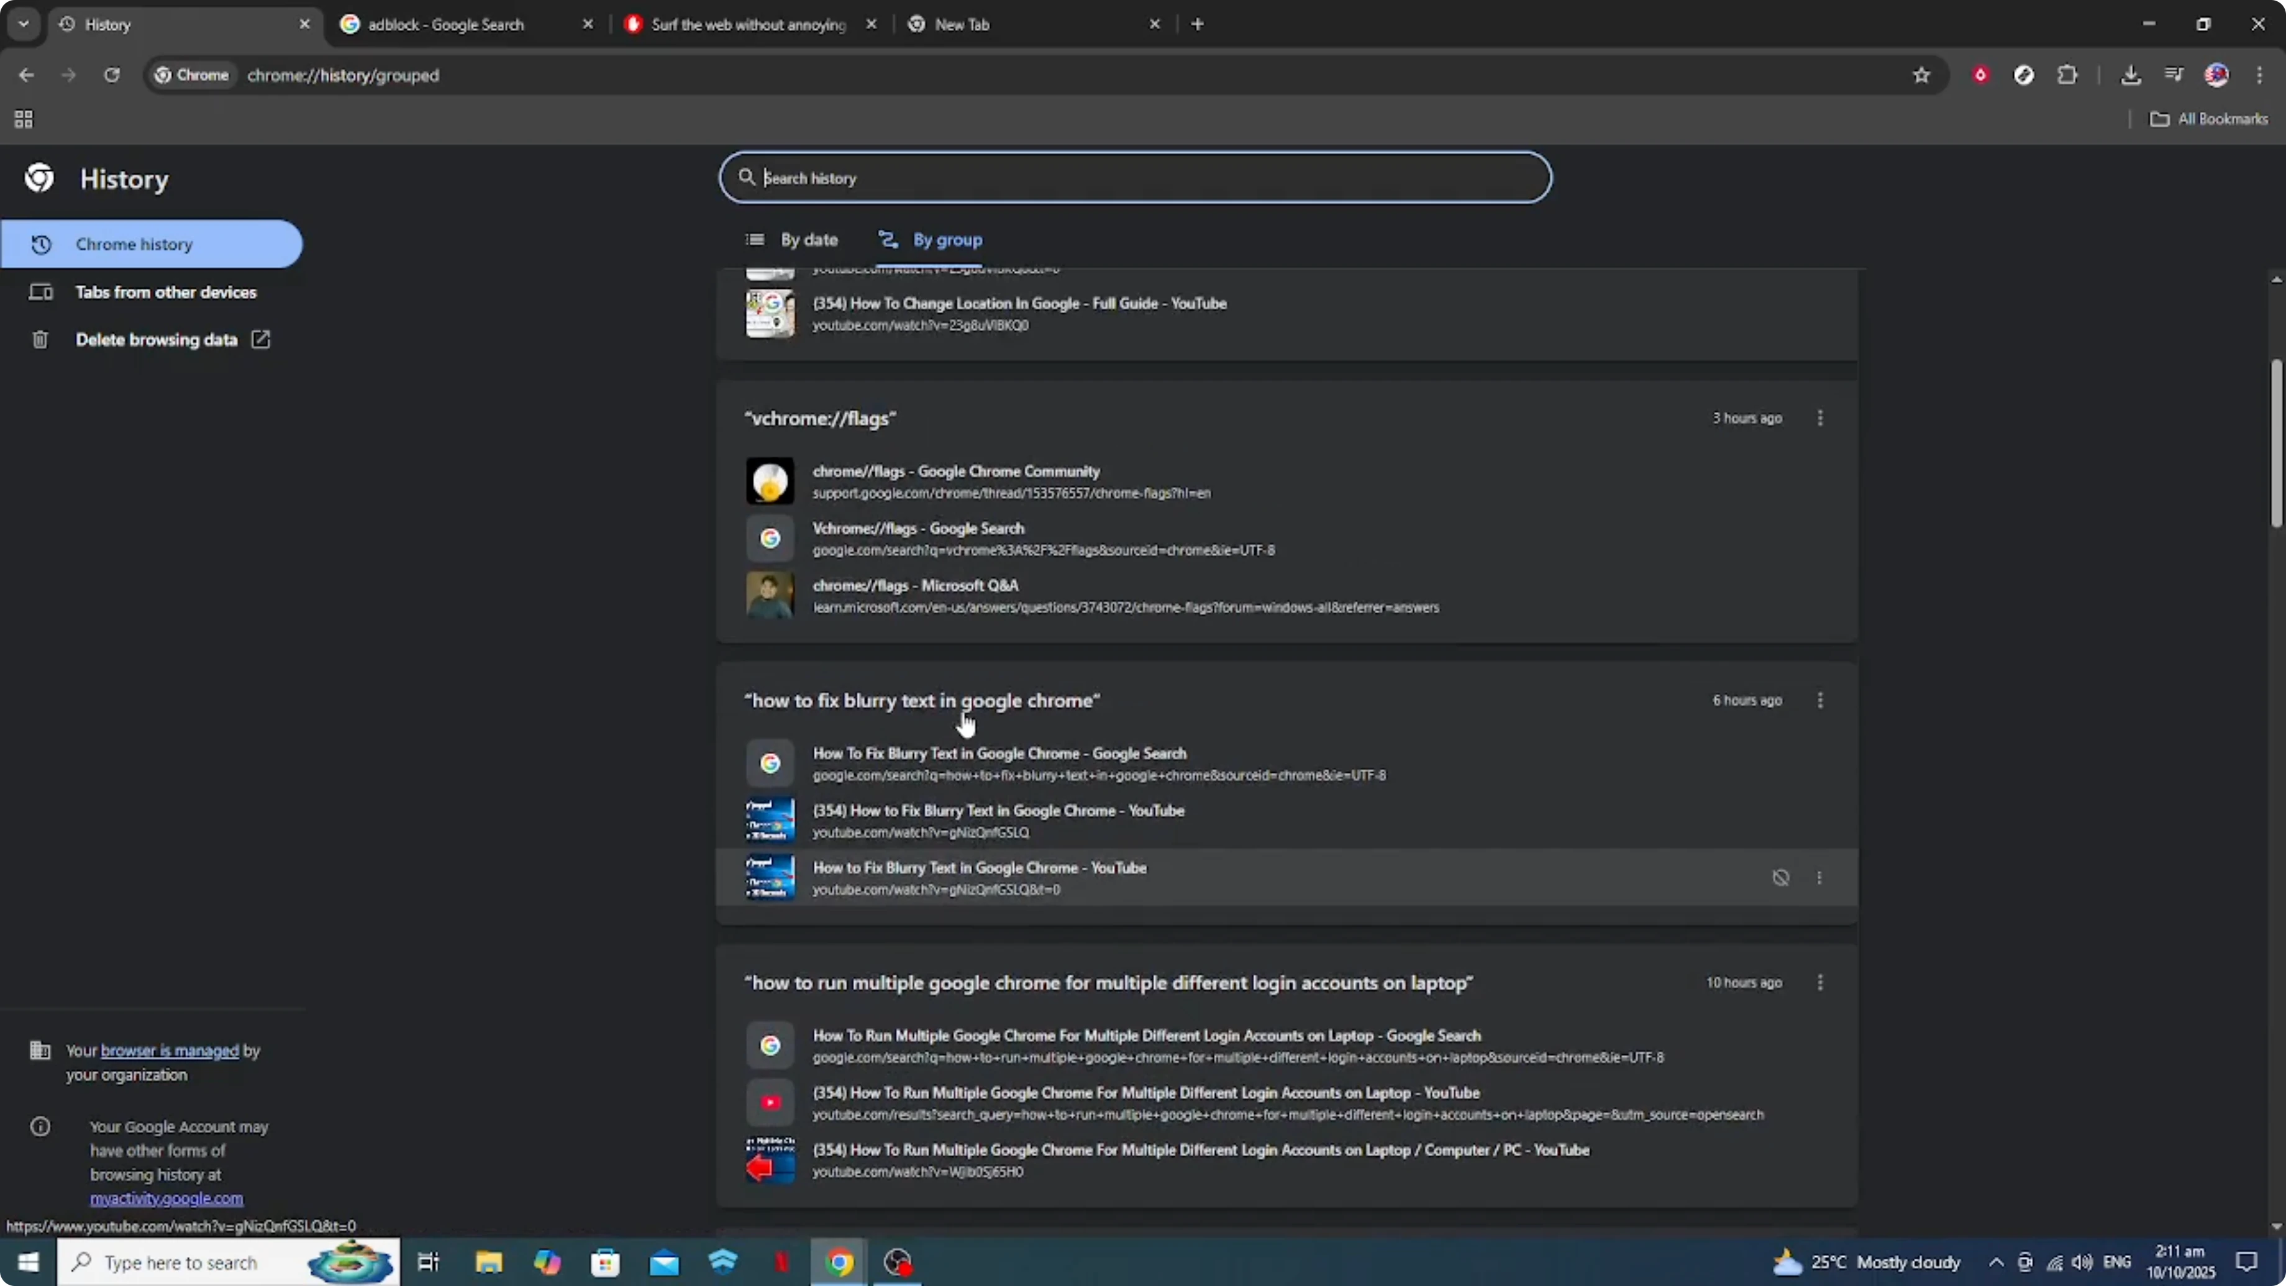Select Delete browsing data in the sidebar
The width and height of the screenshot is (2286, 1286).
[x=156, y=339]
